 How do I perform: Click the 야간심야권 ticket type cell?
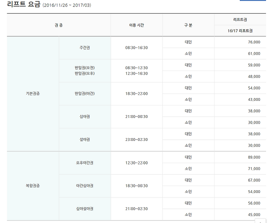85,186
